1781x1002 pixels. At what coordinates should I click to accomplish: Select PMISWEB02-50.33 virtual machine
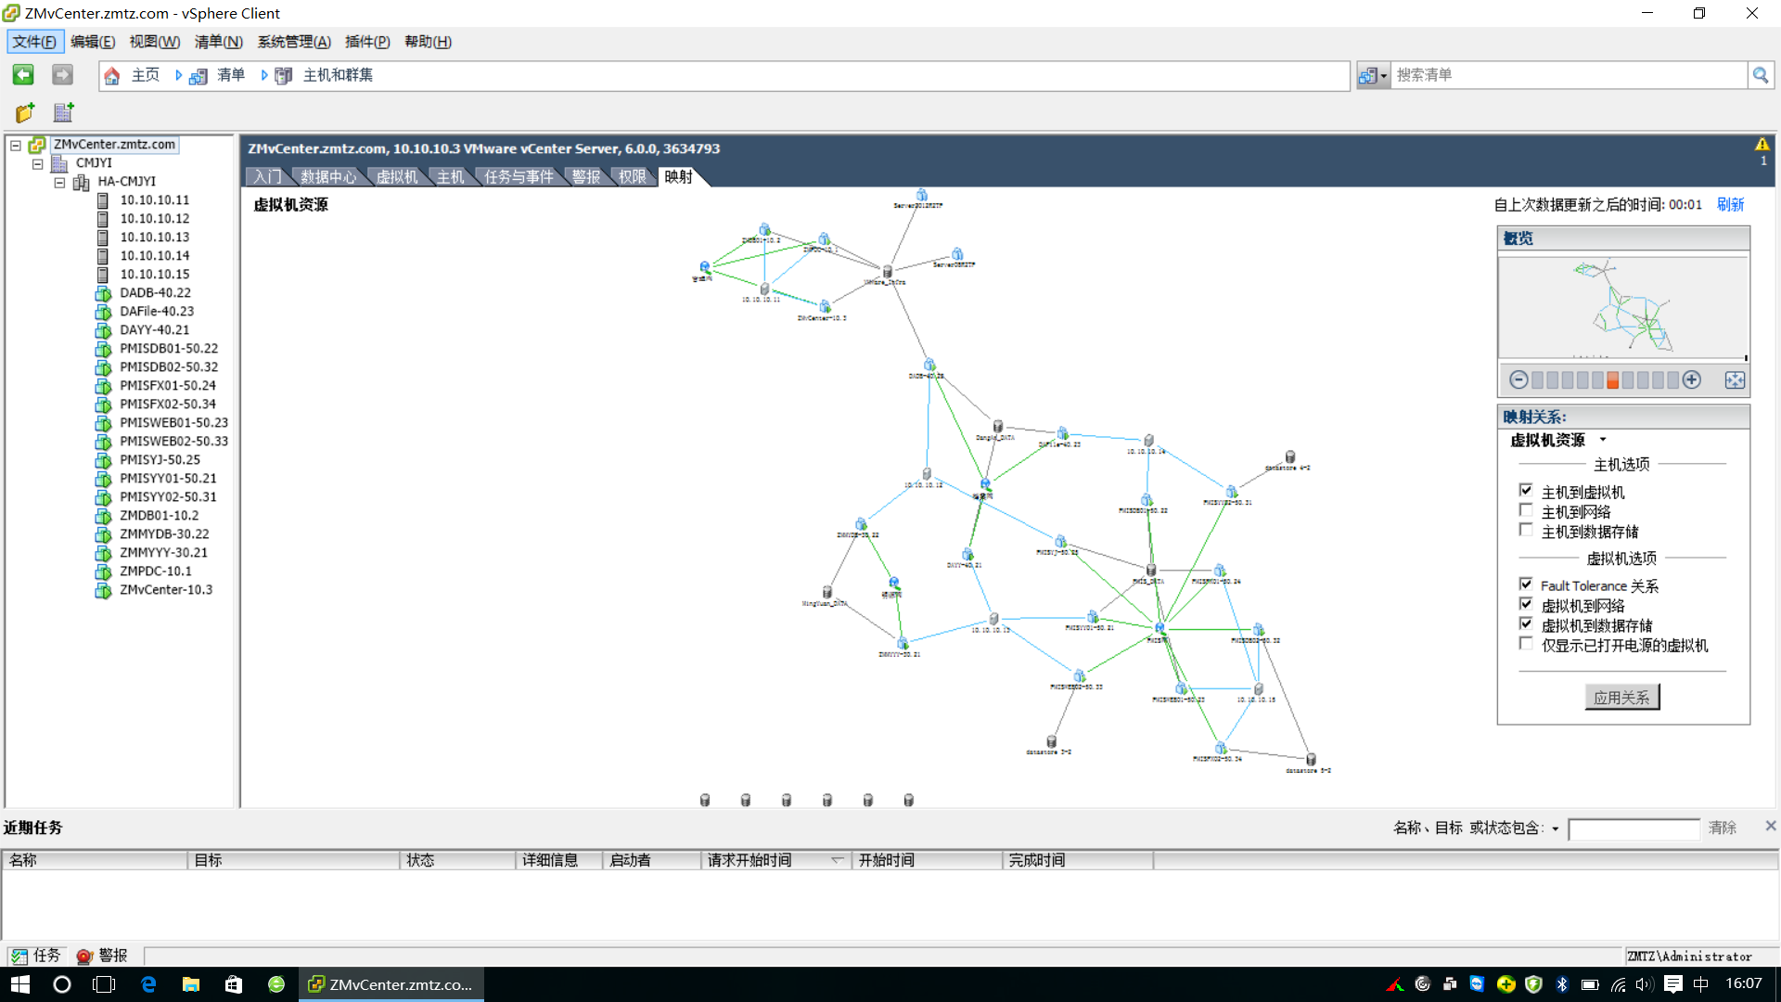point(173,441)
